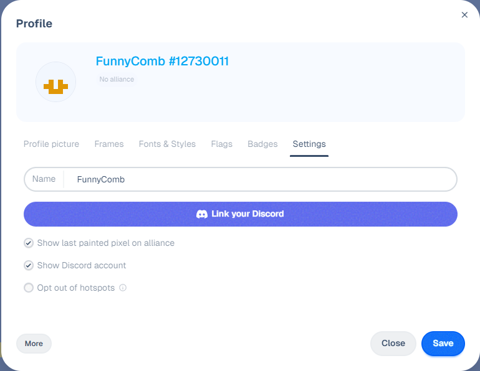Click the hotspots info icon
480x371 pixels.
pyautogui.click(x=123, y=288)
